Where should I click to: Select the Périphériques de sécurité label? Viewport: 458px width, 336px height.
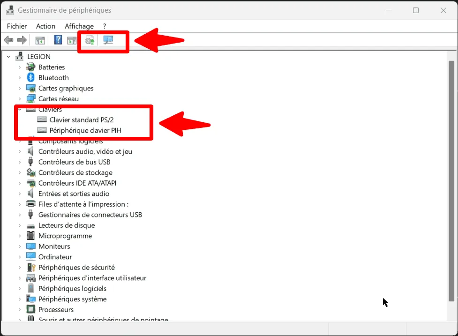76,268
